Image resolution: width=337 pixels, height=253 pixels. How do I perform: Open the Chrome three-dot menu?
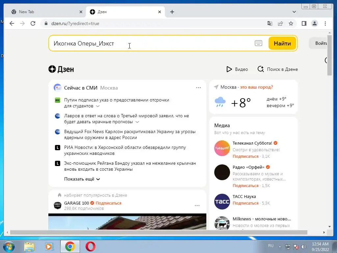click(325, 23)
